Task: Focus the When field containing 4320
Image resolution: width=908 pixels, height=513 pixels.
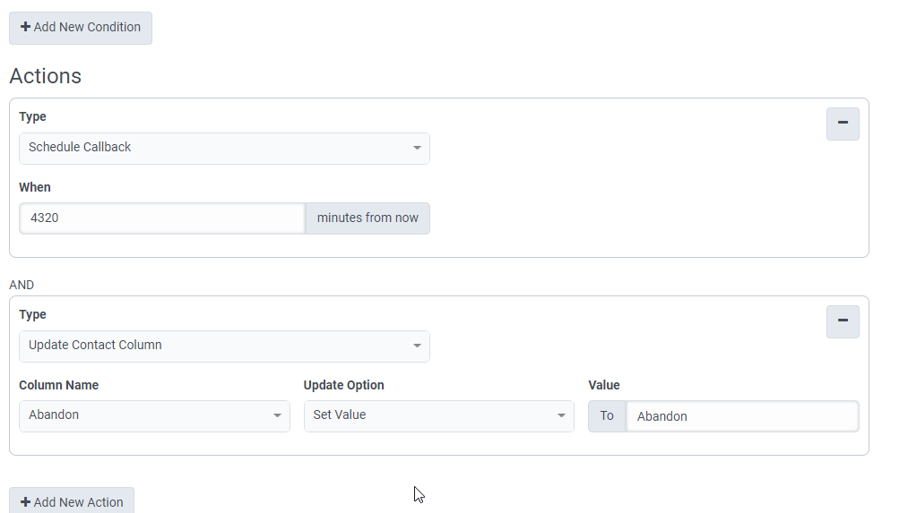Action: point(162,218)
